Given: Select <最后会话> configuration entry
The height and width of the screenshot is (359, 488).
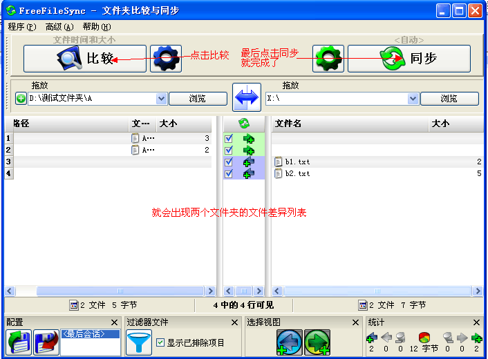Looking at the screenshot, I should [91, 334].
